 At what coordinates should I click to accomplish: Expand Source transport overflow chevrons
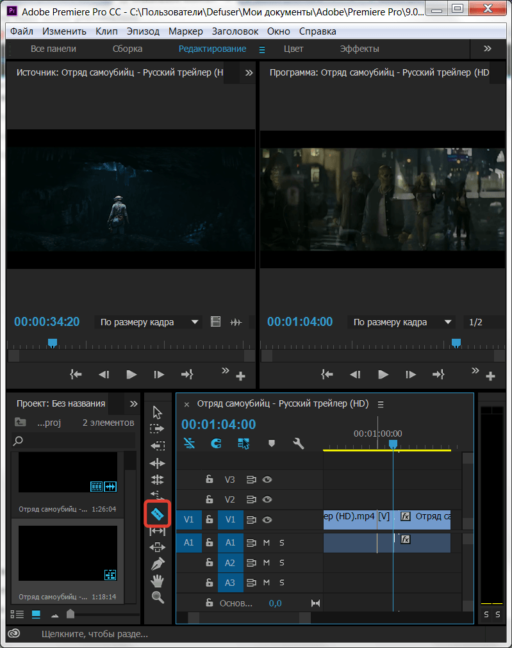click(225, 370)
